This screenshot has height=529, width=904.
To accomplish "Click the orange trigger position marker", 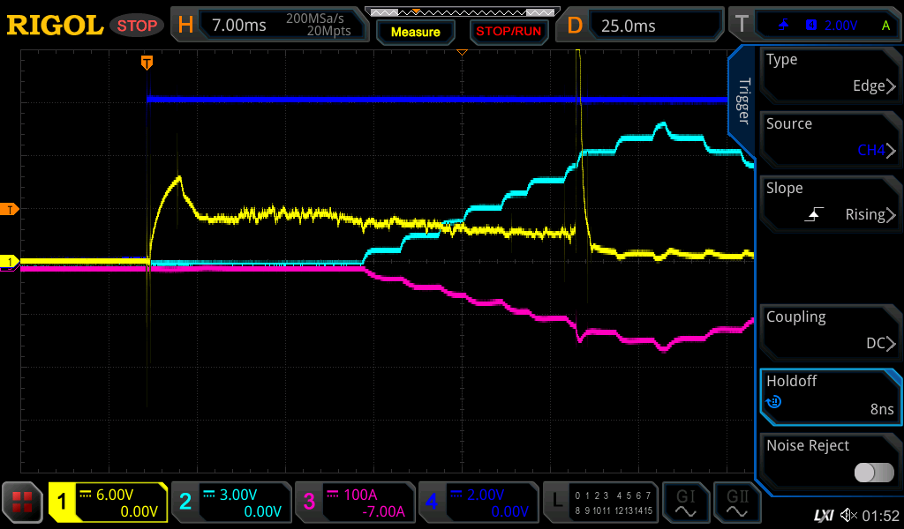I will 147,63.
